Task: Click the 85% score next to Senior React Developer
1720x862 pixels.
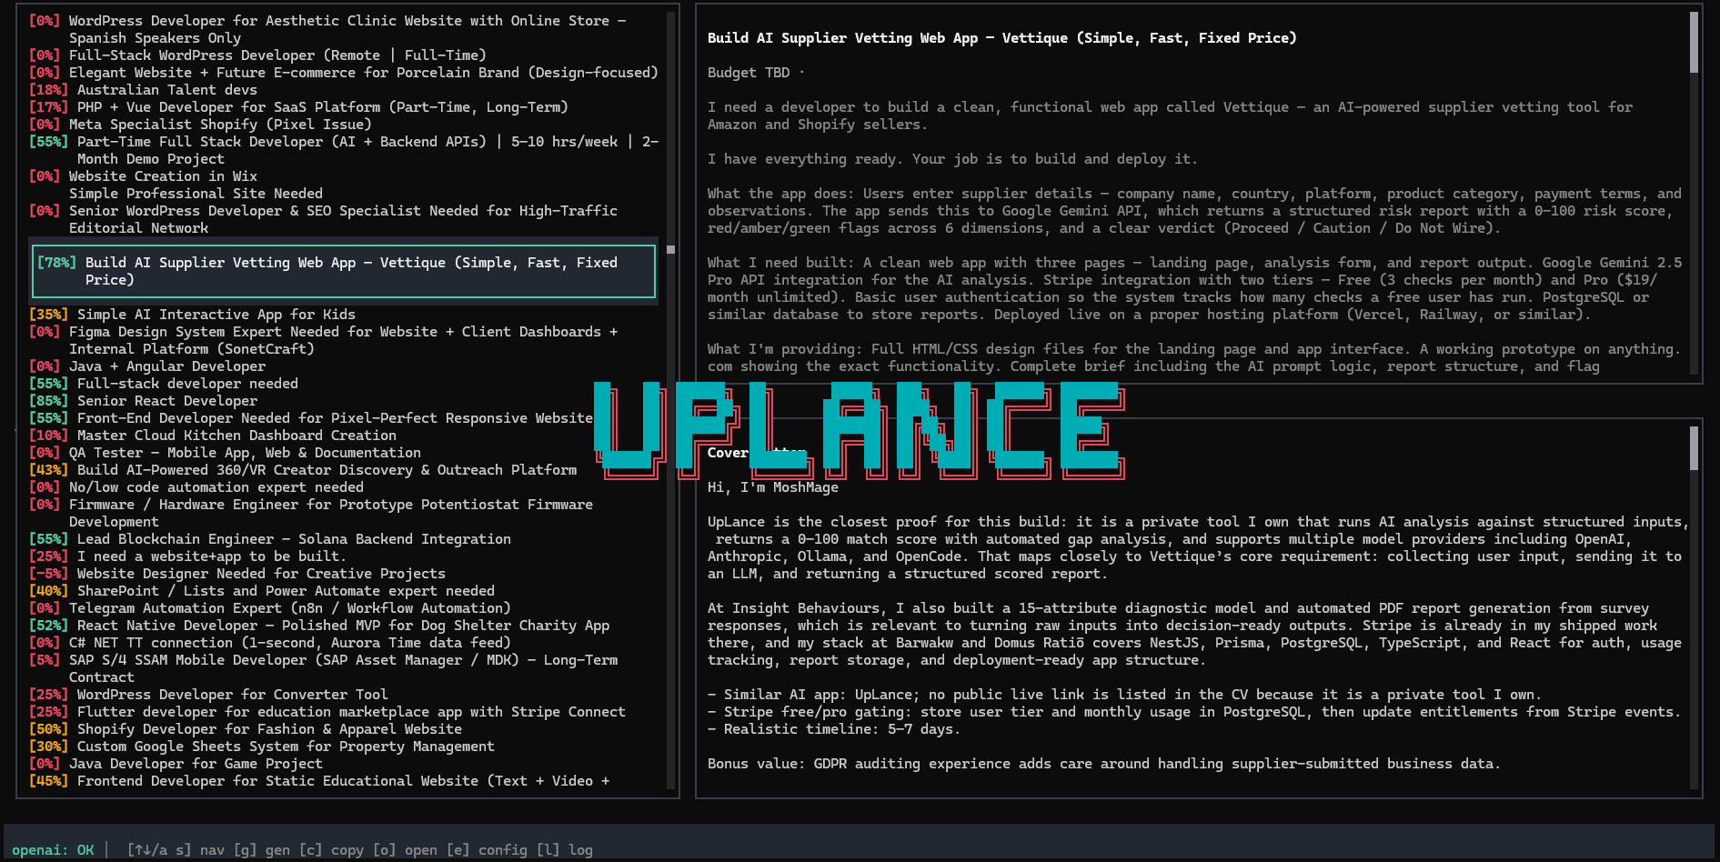Action: (x=48, y=400)
